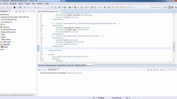Select pom.xml in Project Explorer

[4, 47]
